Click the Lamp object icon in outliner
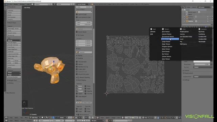 (x=187, y=19)
